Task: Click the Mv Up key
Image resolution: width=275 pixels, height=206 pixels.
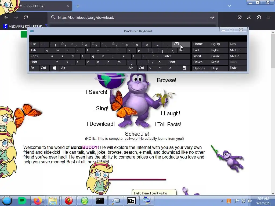Action: point(237,50)
